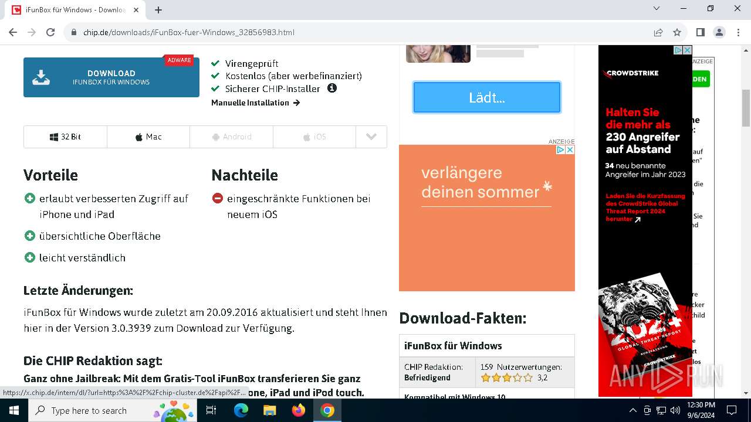Click the orange 'verlängere deinen sommer' ad
Image resolution: width=751 pixels, height=422 pixels.
click(x=487, y=218)
